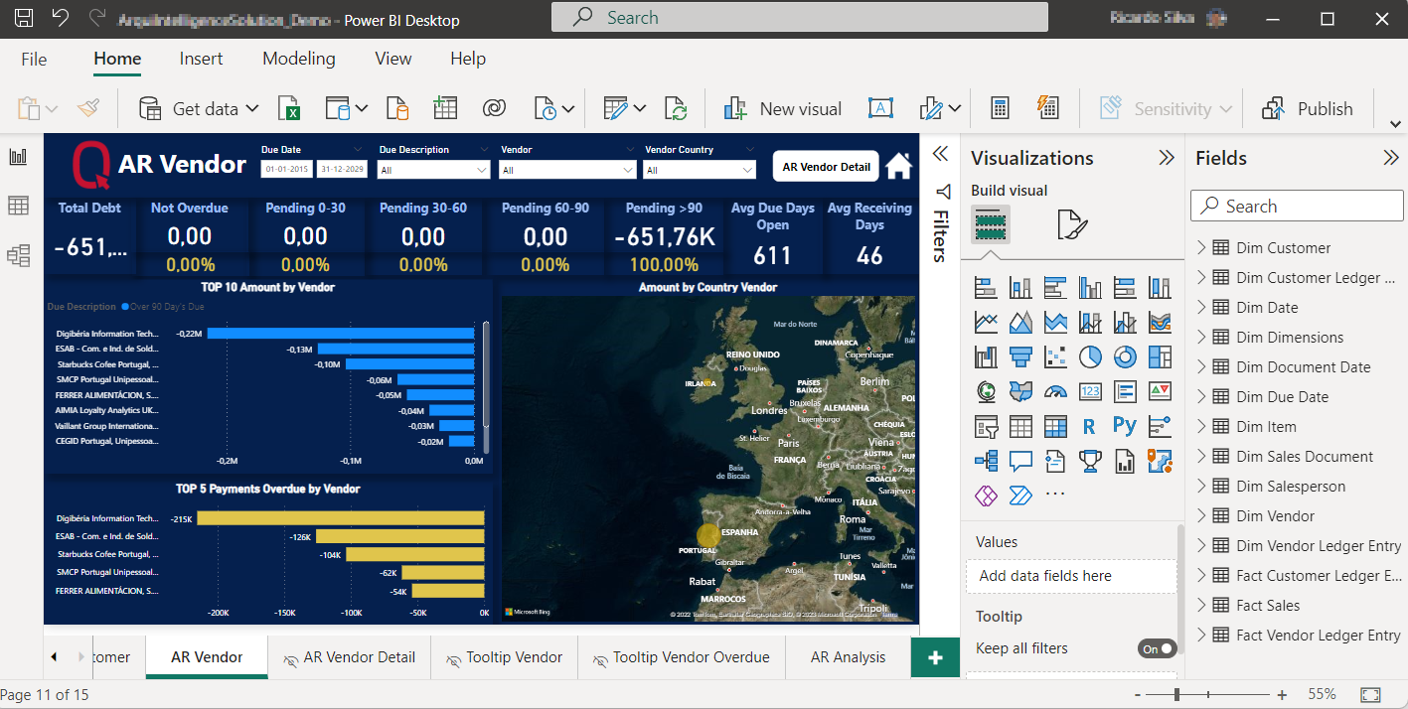Screen dimensions: 1408x709
Task: Insert a gauge visual from Visualizations
Action: coord(1055,391)
